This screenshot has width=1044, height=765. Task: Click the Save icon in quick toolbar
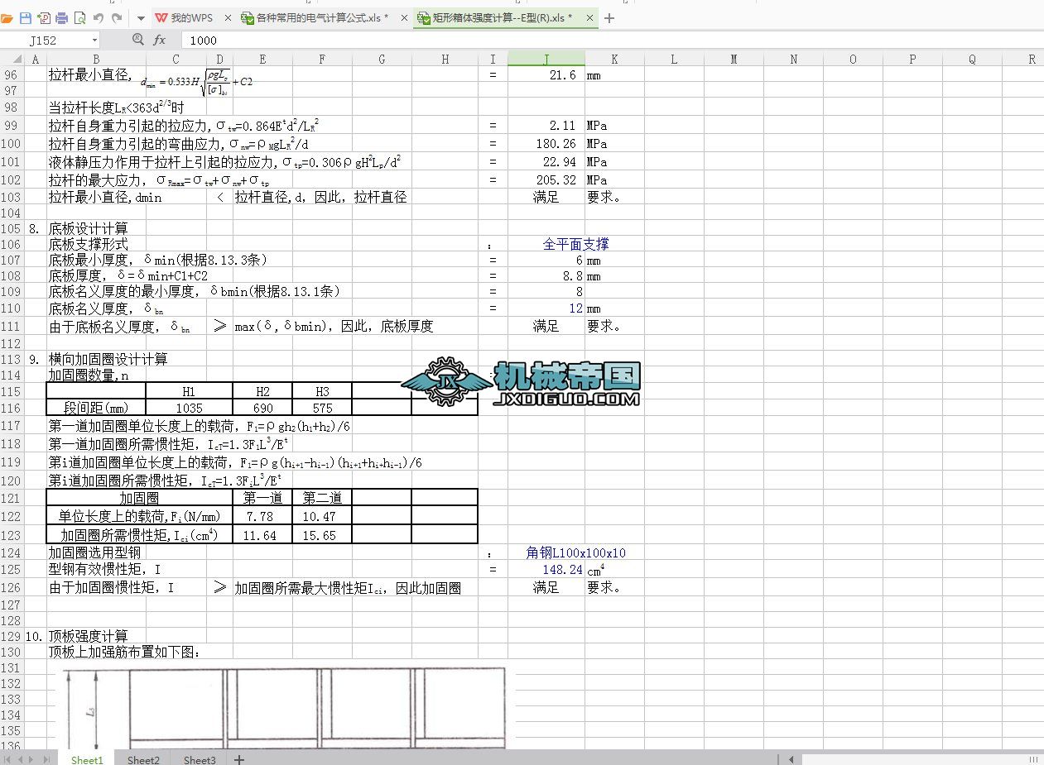[x=26, y=17]
